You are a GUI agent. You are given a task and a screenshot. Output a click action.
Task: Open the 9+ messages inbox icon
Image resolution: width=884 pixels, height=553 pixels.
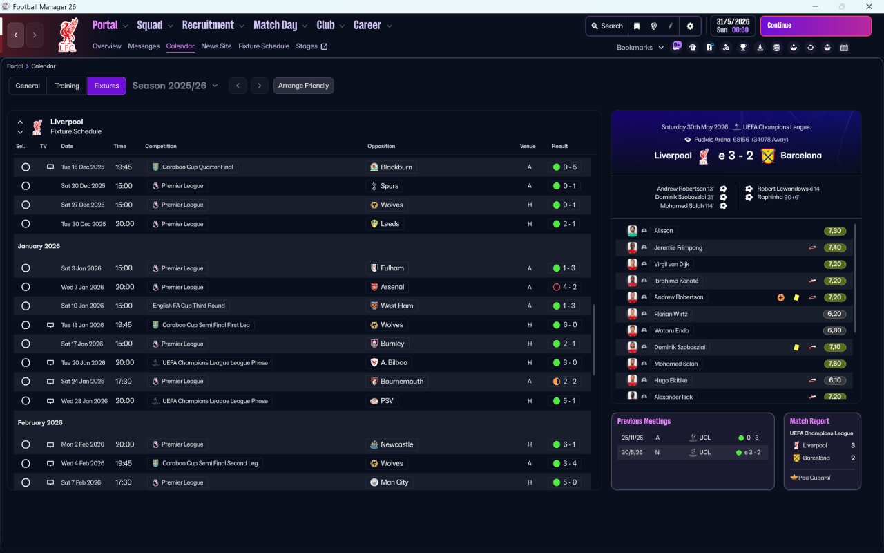[677, 47]
